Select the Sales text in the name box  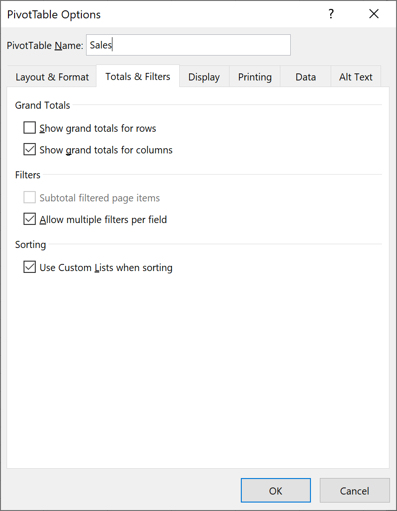(100, 45)
